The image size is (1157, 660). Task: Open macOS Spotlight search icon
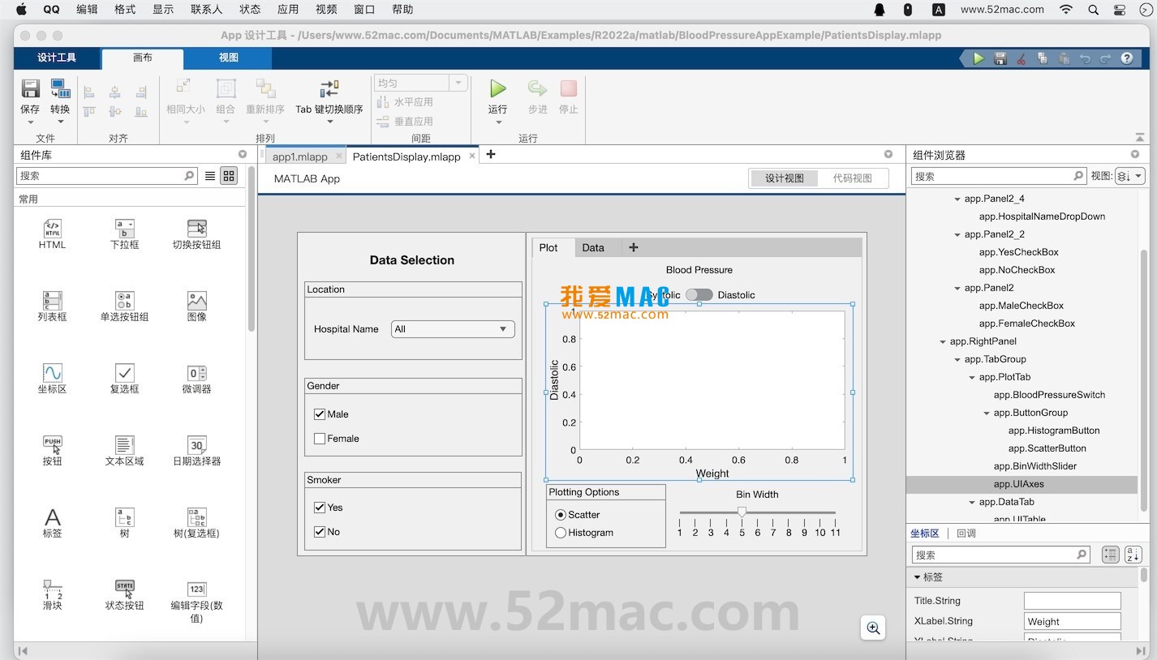tap(1093, 10)
